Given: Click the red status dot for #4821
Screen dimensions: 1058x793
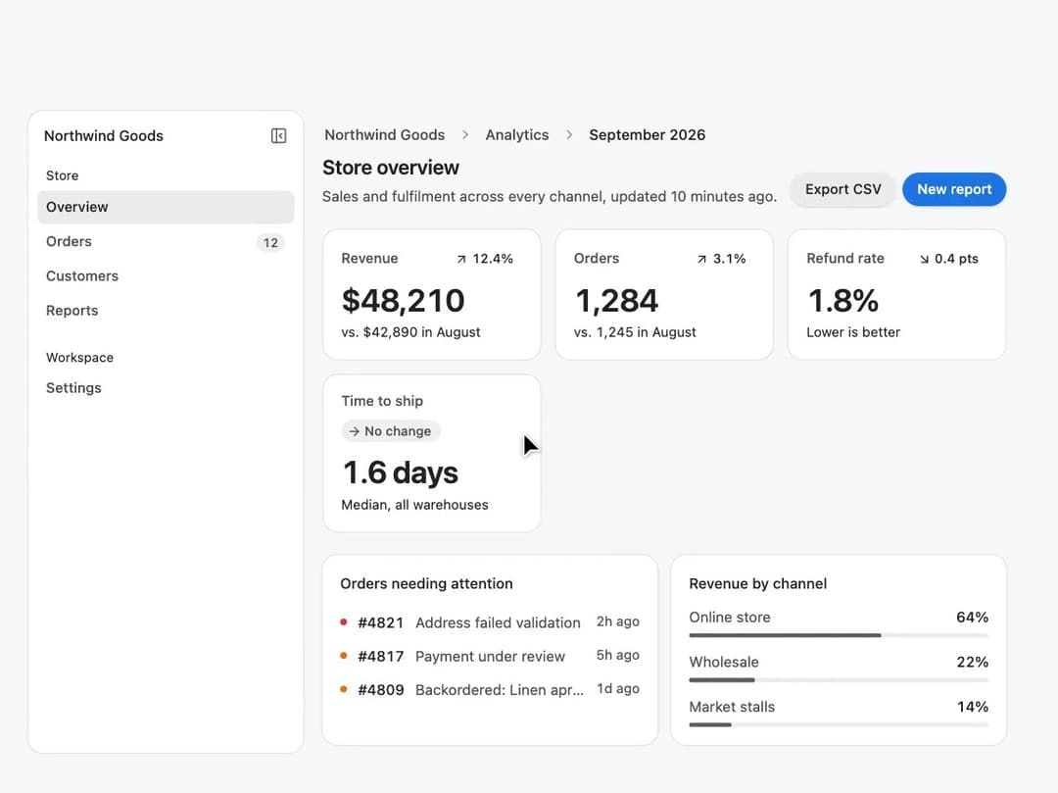Looking at the screenshot, I should click(x=344, y=621).
